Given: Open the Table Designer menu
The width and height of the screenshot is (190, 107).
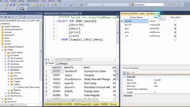Looking at the screenshot, I should [x=33, y=1].
